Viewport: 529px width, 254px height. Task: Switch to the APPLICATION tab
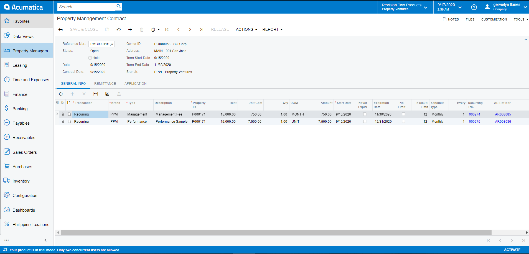point(136,84)
